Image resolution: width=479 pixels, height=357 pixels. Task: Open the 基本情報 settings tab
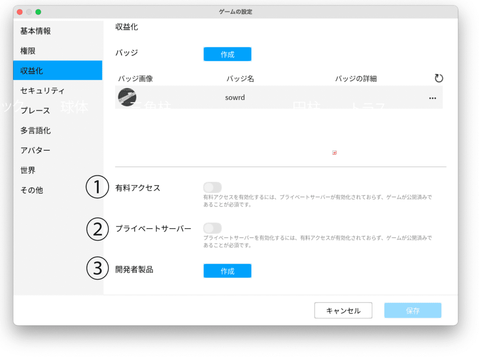pos(36,31)
